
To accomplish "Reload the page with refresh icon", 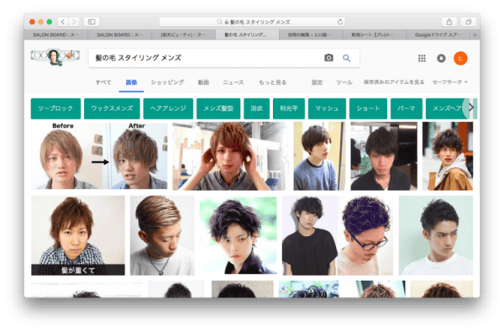I will (339, 22).
